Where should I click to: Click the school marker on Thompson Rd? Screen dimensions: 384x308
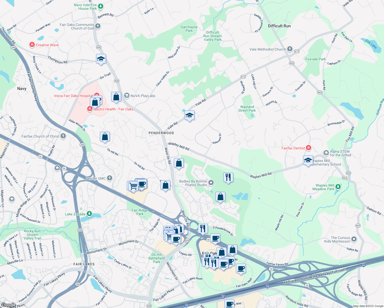click(x=101, y=59)
